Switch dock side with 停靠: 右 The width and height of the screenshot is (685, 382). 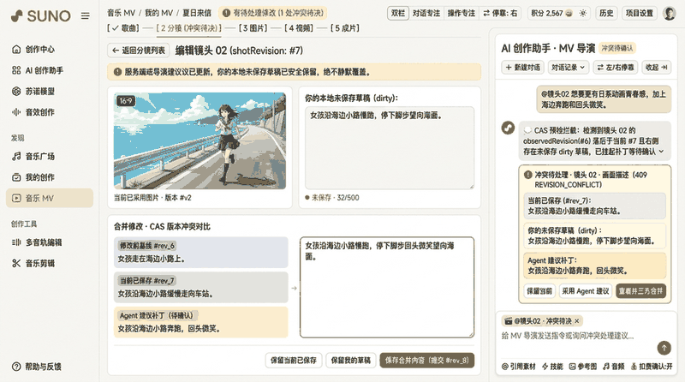[500, 13]
